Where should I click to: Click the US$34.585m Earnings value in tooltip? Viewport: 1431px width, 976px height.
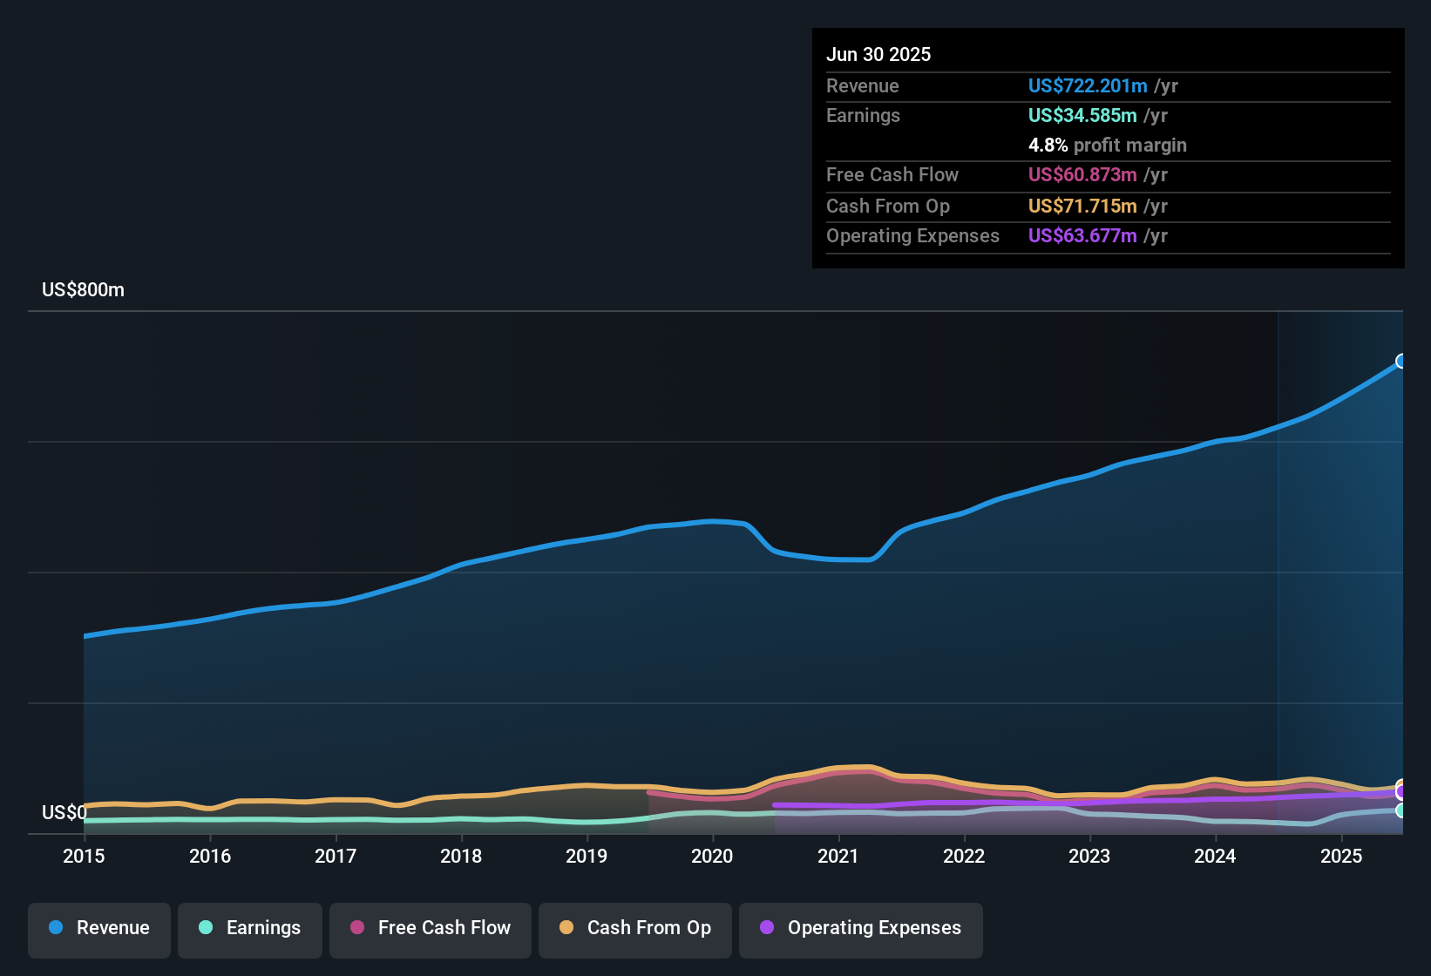coord(1082,115)
